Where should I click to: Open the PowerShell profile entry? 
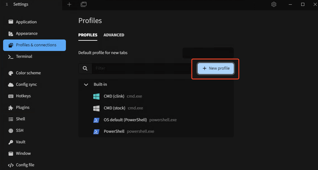(x=156, y=131)
